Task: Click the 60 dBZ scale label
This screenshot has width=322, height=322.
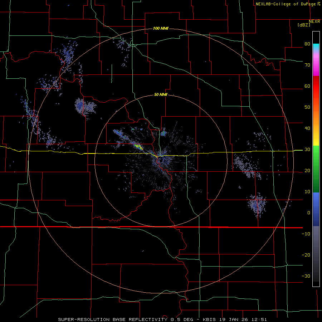Action: [307, 86]
